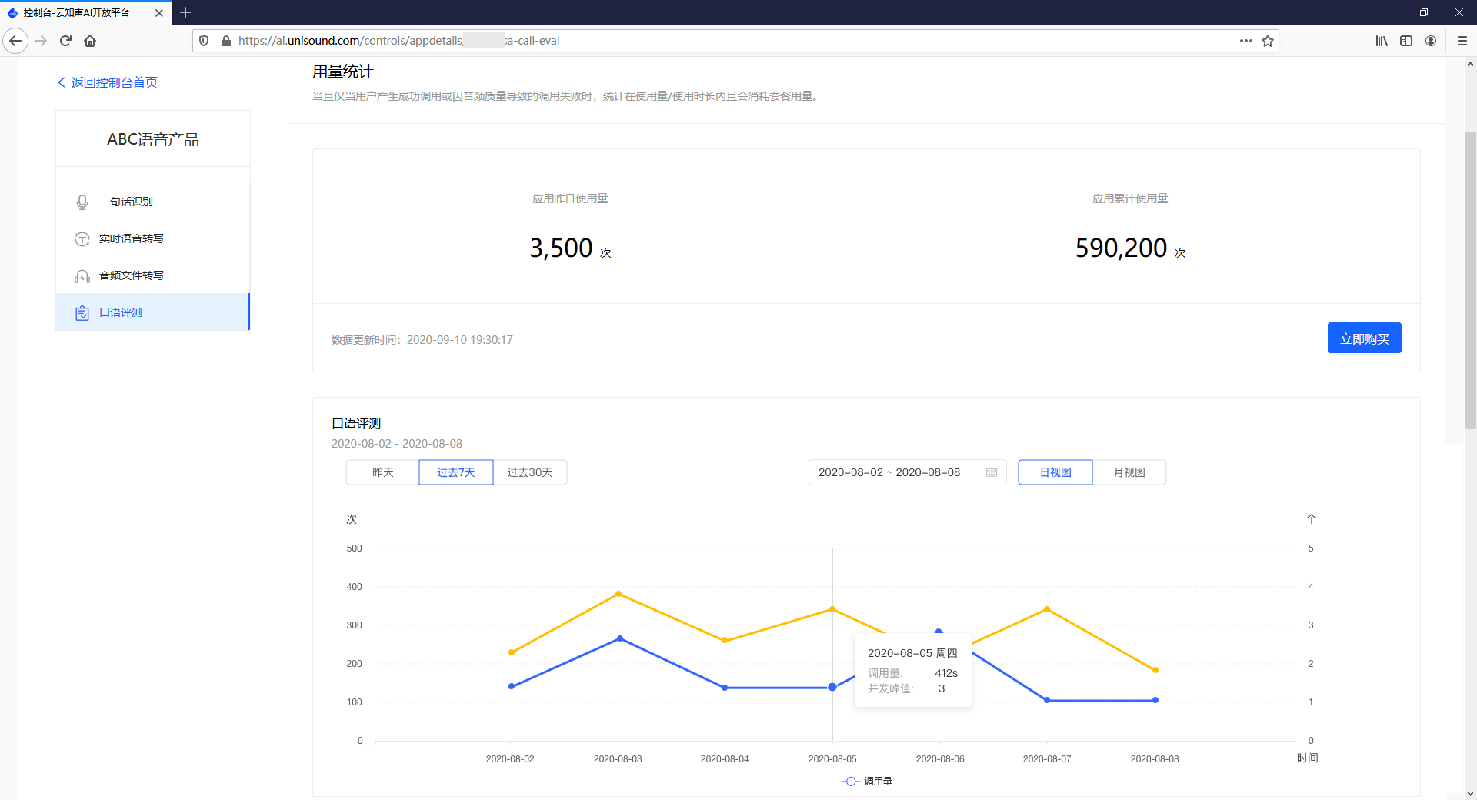Click the 2020-08-06 axis label
Viewport: 1477px width, 800px height.
click(939, 759)
